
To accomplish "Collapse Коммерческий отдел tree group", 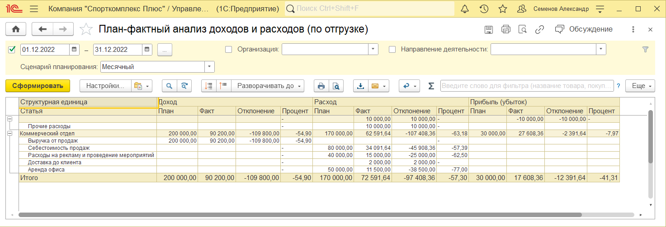I will pyautogui.click(x=9, y=134).
